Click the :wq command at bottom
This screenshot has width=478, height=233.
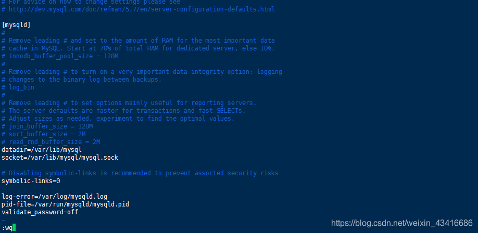click(x=7, y=228)
